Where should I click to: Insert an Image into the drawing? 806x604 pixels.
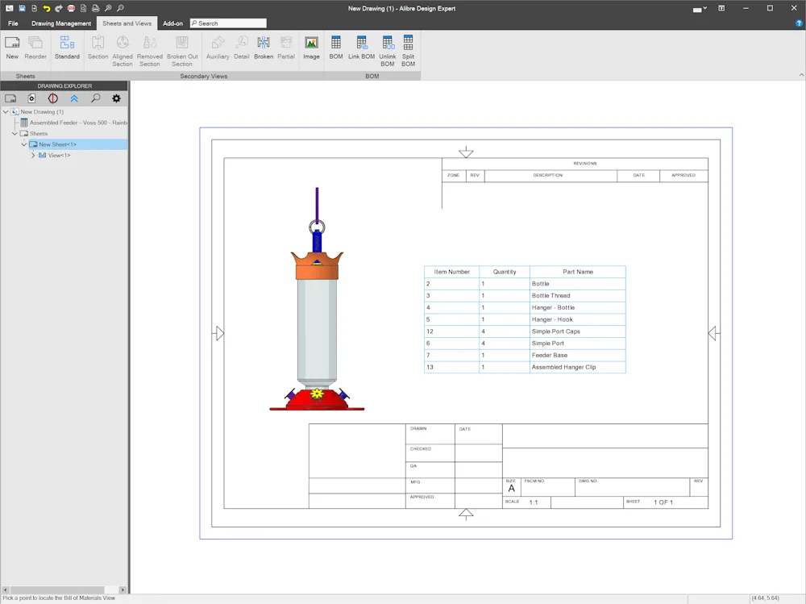(311, 48)
